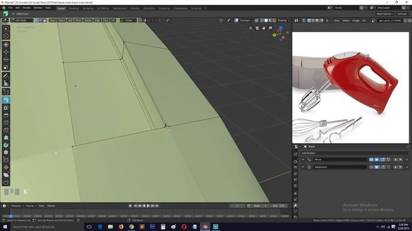The height and width of the screenshot is (231, 412).
Task: Collapse the Mirror modifier panel
Action: 303,160
